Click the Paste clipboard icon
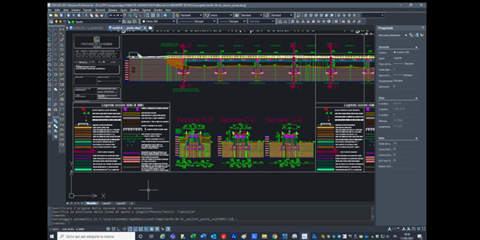This screenshot has height=240, width=480. 97,15
